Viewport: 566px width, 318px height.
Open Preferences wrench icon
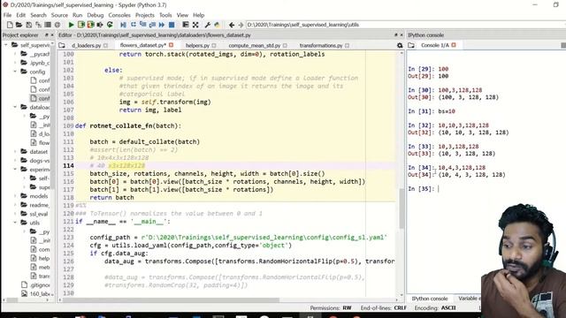(208, 25)
